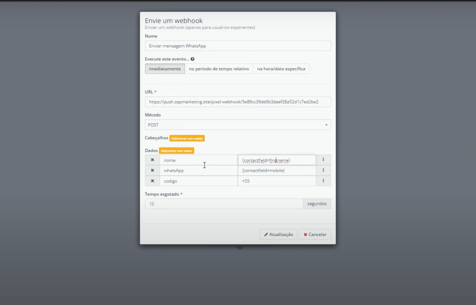Click the Envie um webhook title

(174, 20)
